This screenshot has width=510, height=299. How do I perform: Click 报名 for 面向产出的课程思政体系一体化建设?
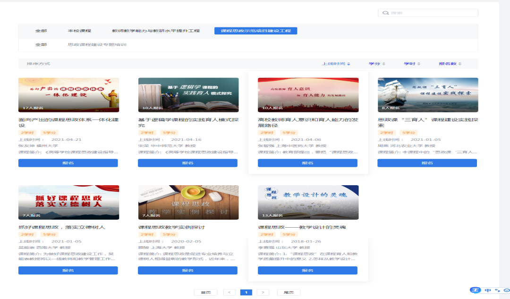pos(68,163)
